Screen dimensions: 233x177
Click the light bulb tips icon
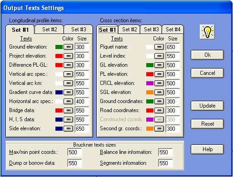click(x=207, y=32)
